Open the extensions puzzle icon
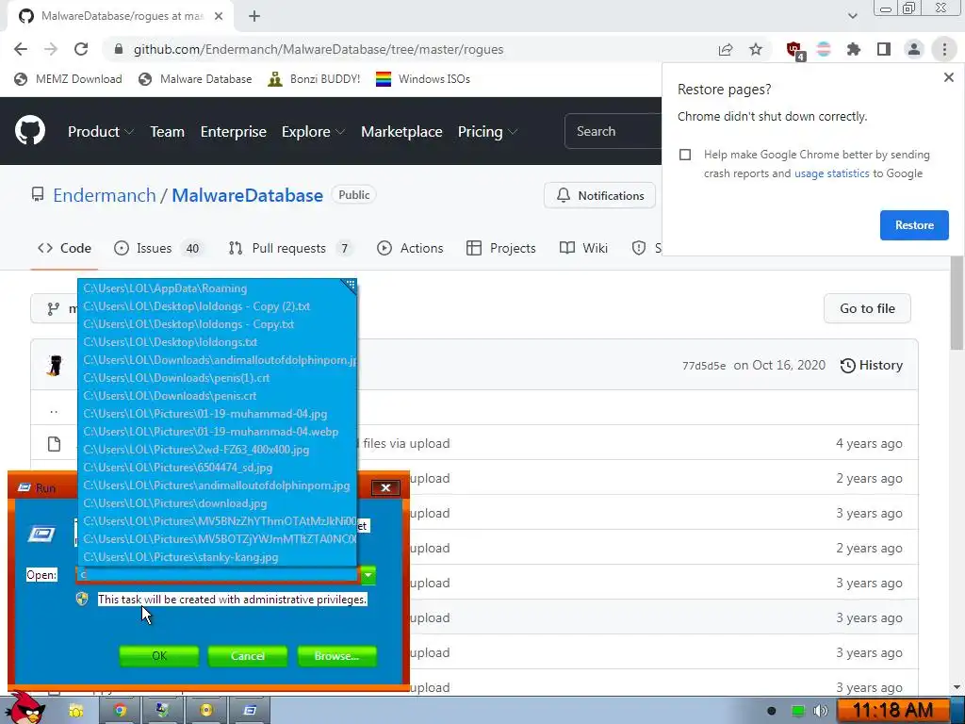Screen dimensions: 965x724 click(854, 49)
